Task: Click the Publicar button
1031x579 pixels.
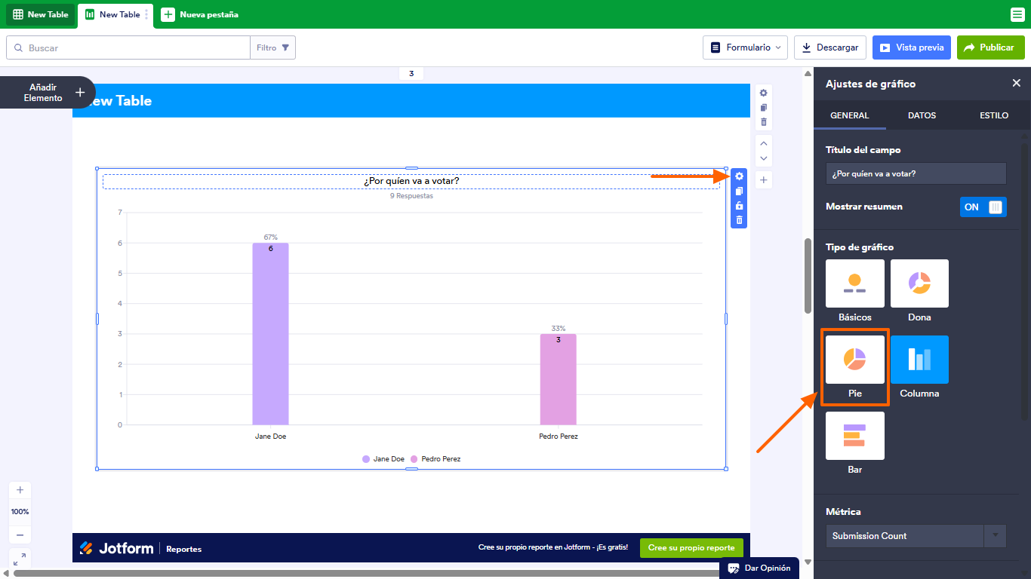Action: (990, 47)
